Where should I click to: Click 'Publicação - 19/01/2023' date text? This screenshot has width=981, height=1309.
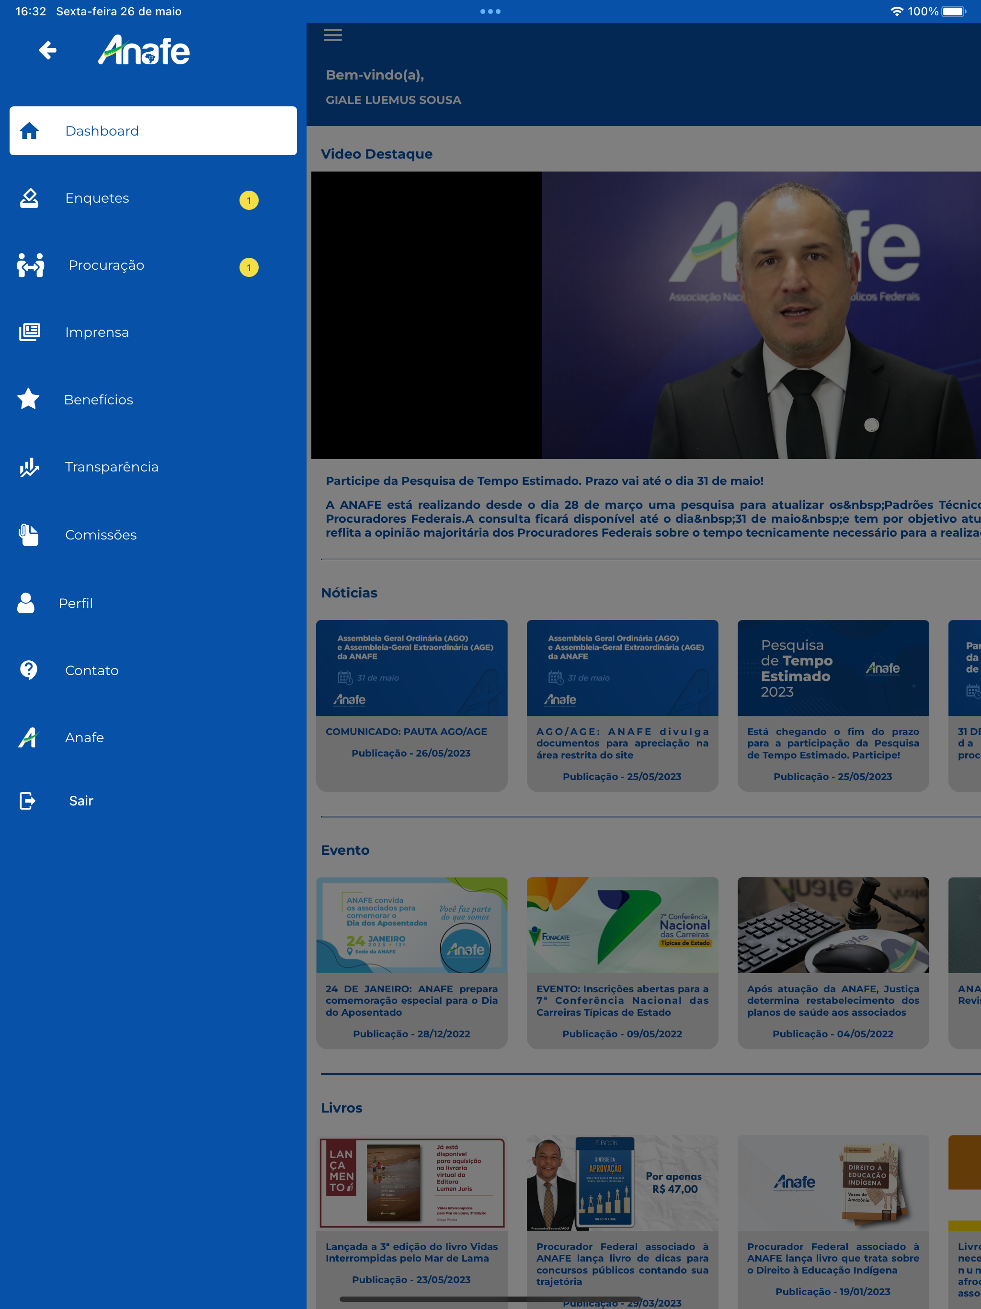tap(833, 1291)
